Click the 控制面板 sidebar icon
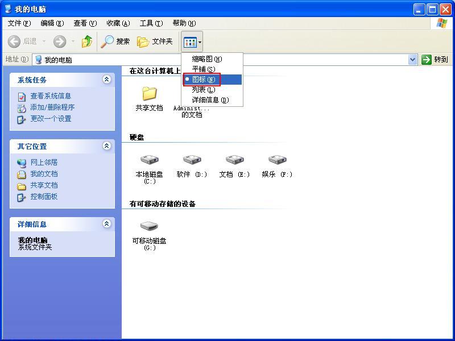Screen dimensions: 455x341 coord(22,197)
